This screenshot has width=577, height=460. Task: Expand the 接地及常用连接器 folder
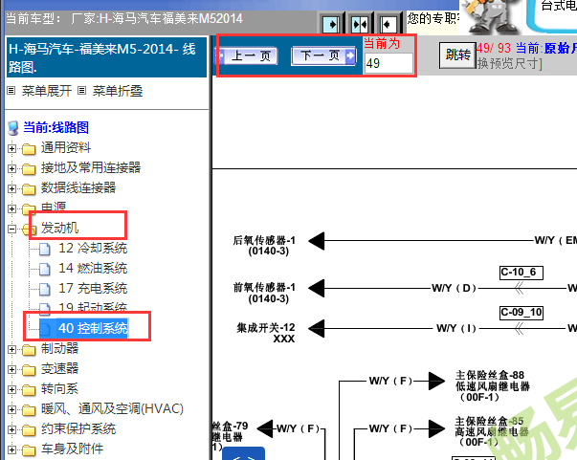11,168
